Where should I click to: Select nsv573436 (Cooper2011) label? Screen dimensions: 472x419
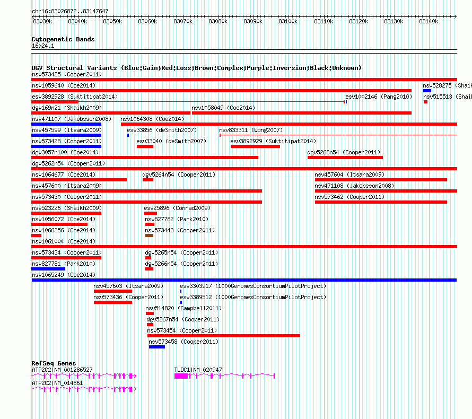click(128, 297)
